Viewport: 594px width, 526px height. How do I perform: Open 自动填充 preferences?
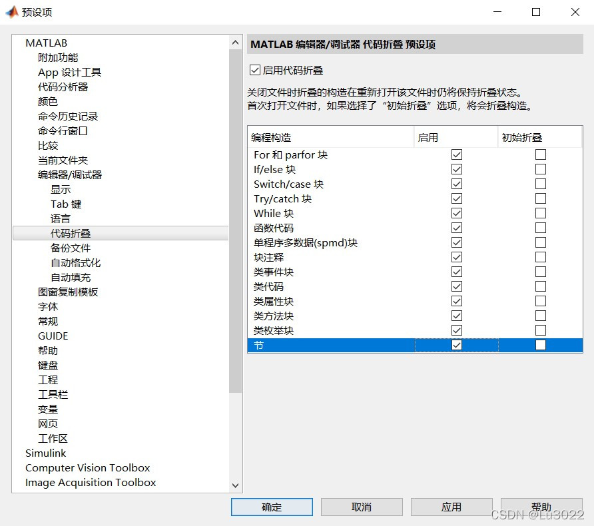tap(71, 277)
